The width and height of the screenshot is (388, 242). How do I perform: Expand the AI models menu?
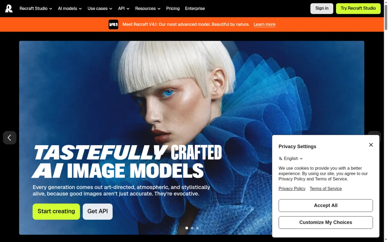click(70, 8)
